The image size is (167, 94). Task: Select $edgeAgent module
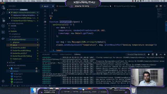(x=18, y=74)
